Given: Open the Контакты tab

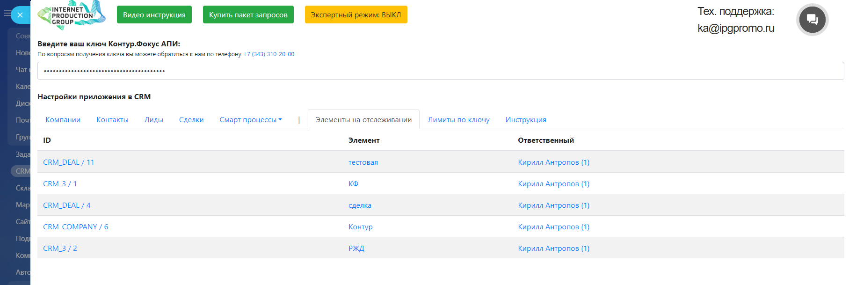Looking at the screenshot, I should 112,120.
